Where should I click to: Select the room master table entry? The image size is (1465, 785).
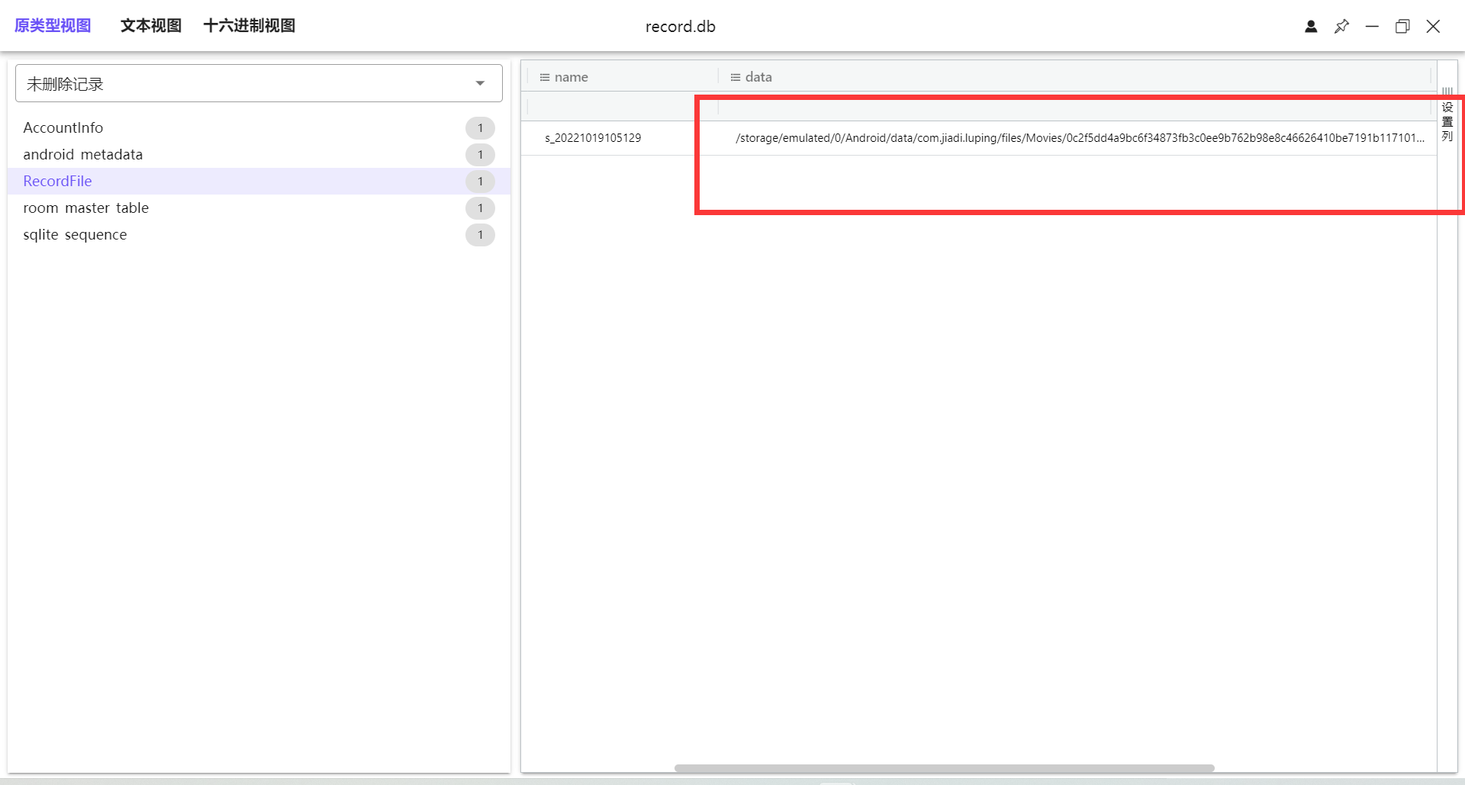coord(259,208)
